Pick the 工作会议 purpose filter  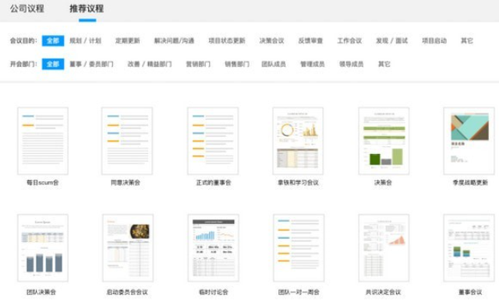[349, 40]
